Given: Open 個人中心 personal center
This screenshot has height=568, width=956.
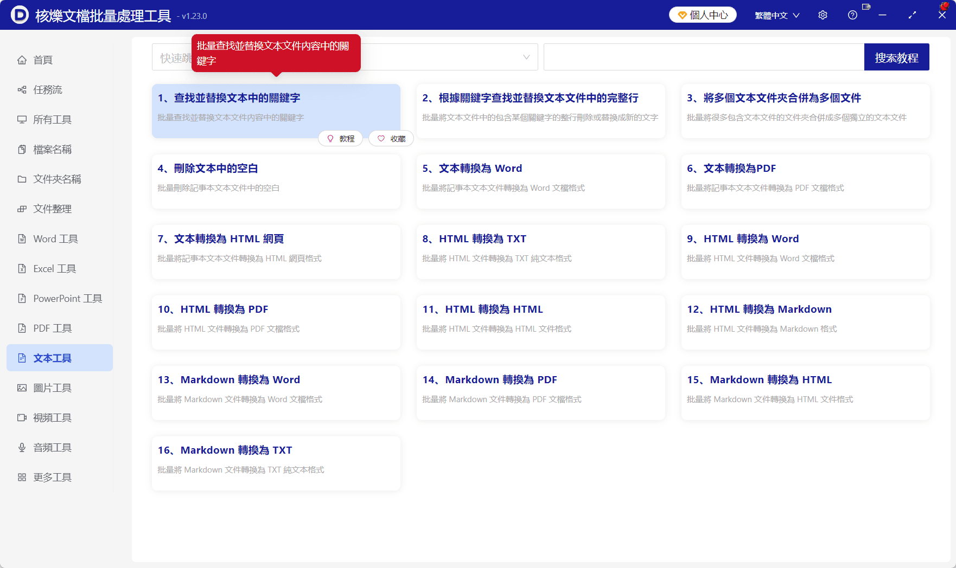Looking at the screenshot, I should [703, 15].
